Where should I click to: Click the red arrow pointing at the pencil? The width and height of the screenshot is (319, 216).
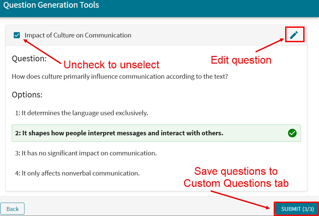pyautogui.click(x=270, y=45)
